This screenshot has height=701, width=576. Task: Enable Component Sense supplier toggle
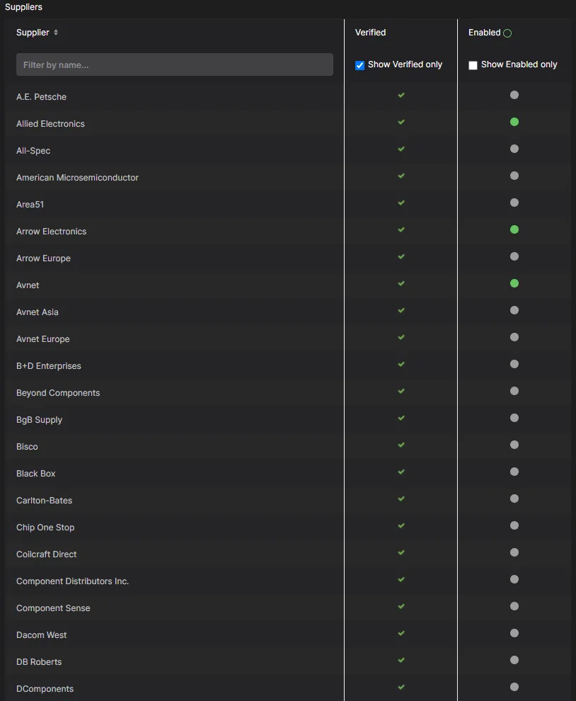[x=514, y=606]
